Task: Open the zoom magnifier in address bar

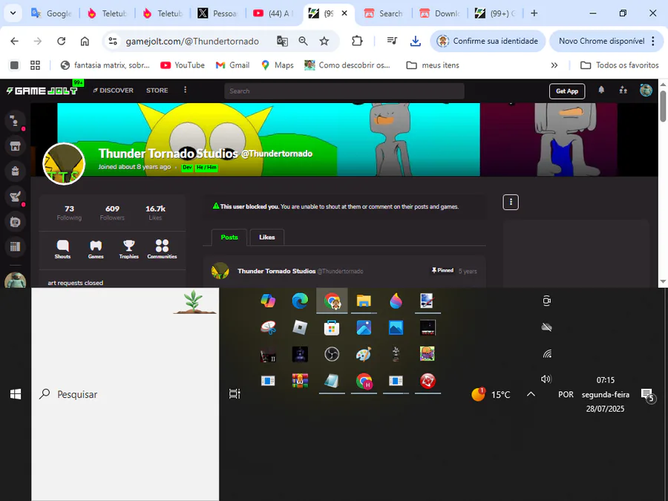Action: (x=303, y=41)
